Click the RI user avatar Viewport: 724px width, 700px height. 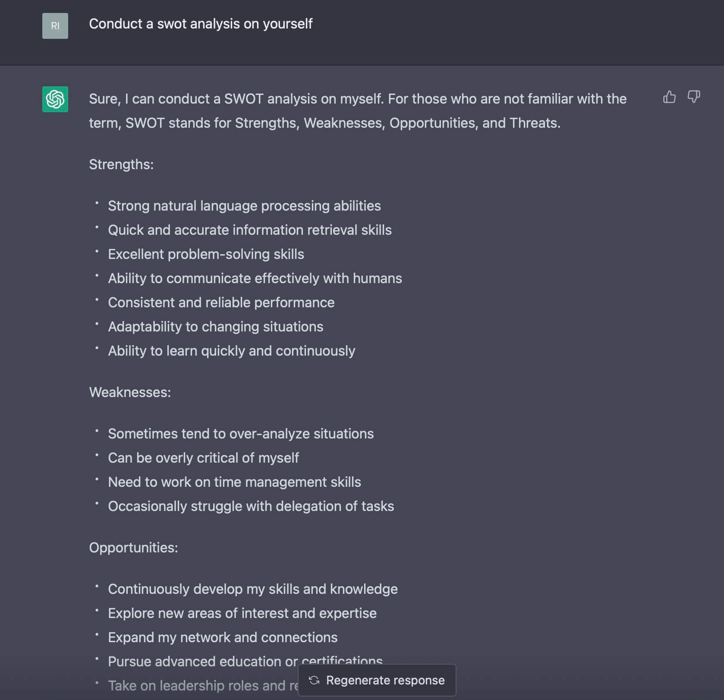(x=55, y=26)
